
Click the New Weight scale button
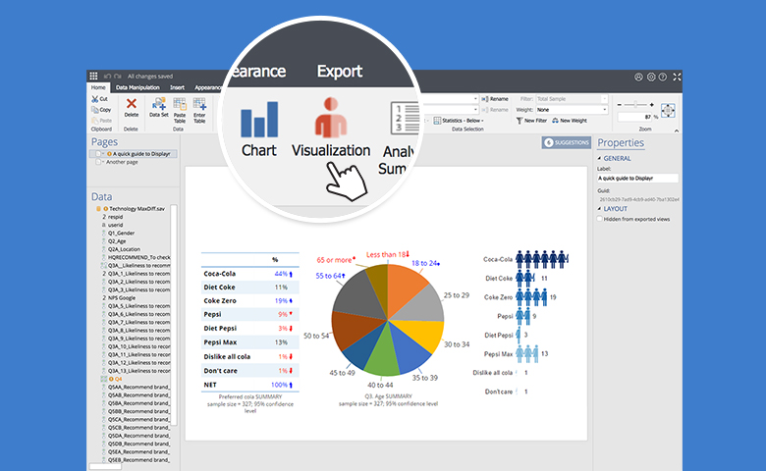click(x=570, y=121)
